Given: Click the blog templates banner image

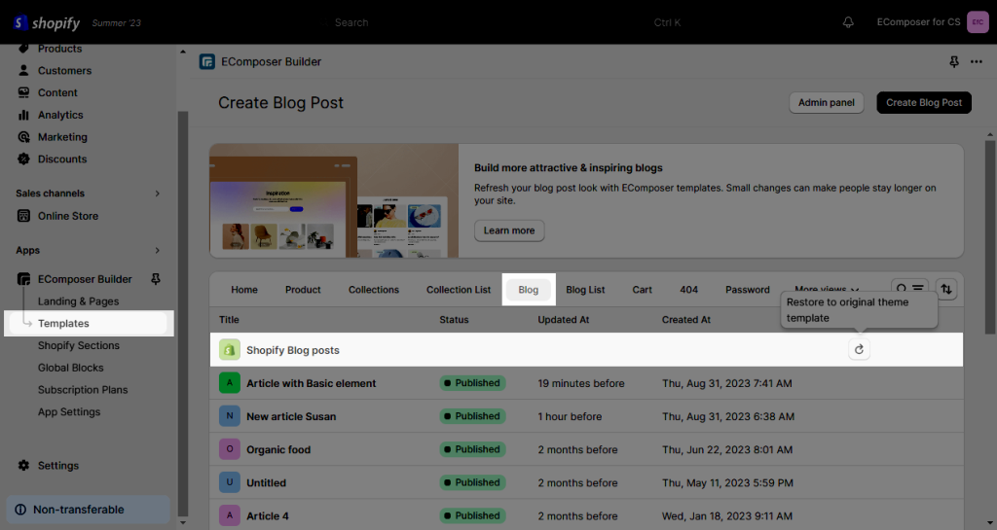Looking at the screenshot, I should [x=334, y=200].
